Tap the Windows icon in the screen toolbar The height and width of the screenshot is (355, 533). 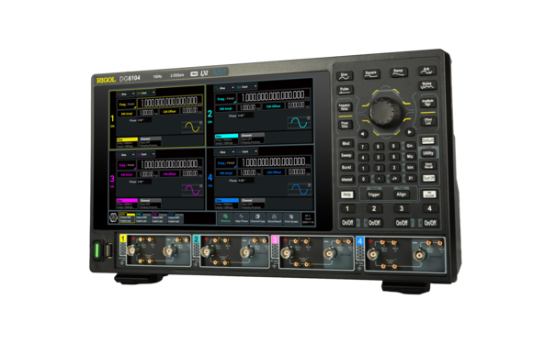[x=225, y=218]
